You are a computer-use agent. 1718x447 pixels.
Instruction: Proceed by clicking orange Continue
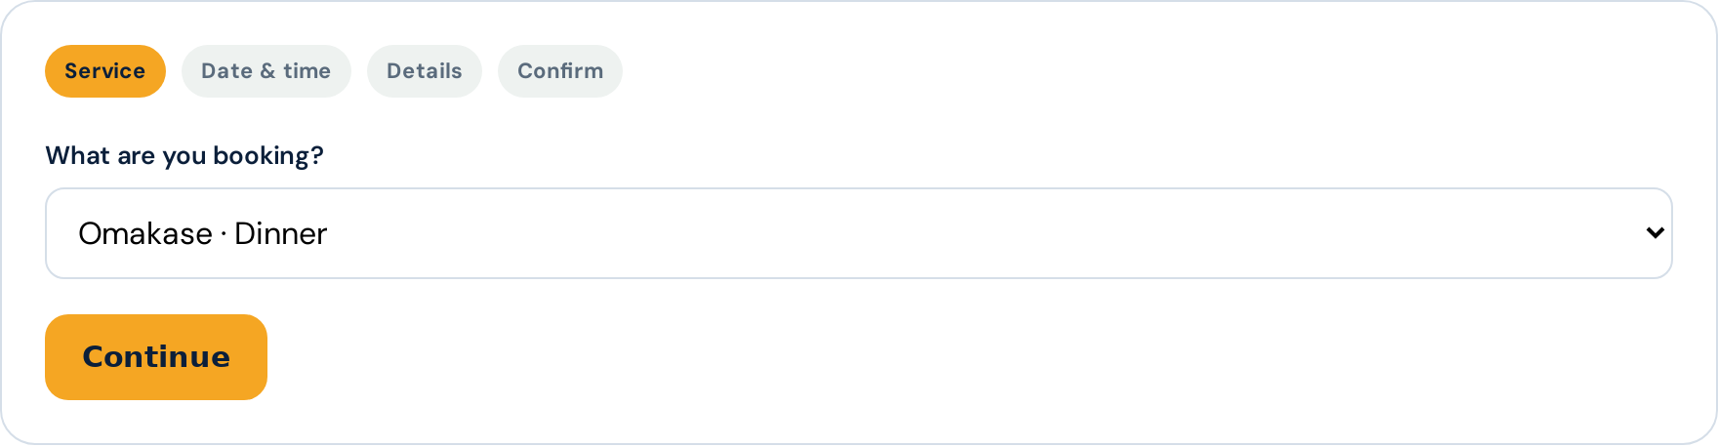(x=156, y=357)
